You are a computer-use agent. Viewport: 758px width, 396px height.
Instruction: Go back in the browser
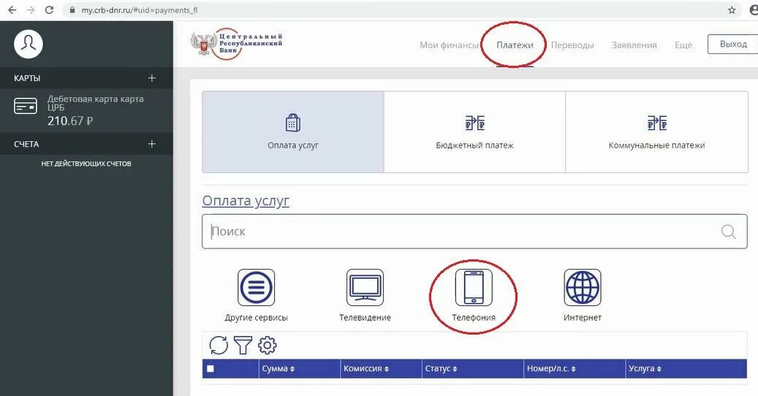pos(12,9)
